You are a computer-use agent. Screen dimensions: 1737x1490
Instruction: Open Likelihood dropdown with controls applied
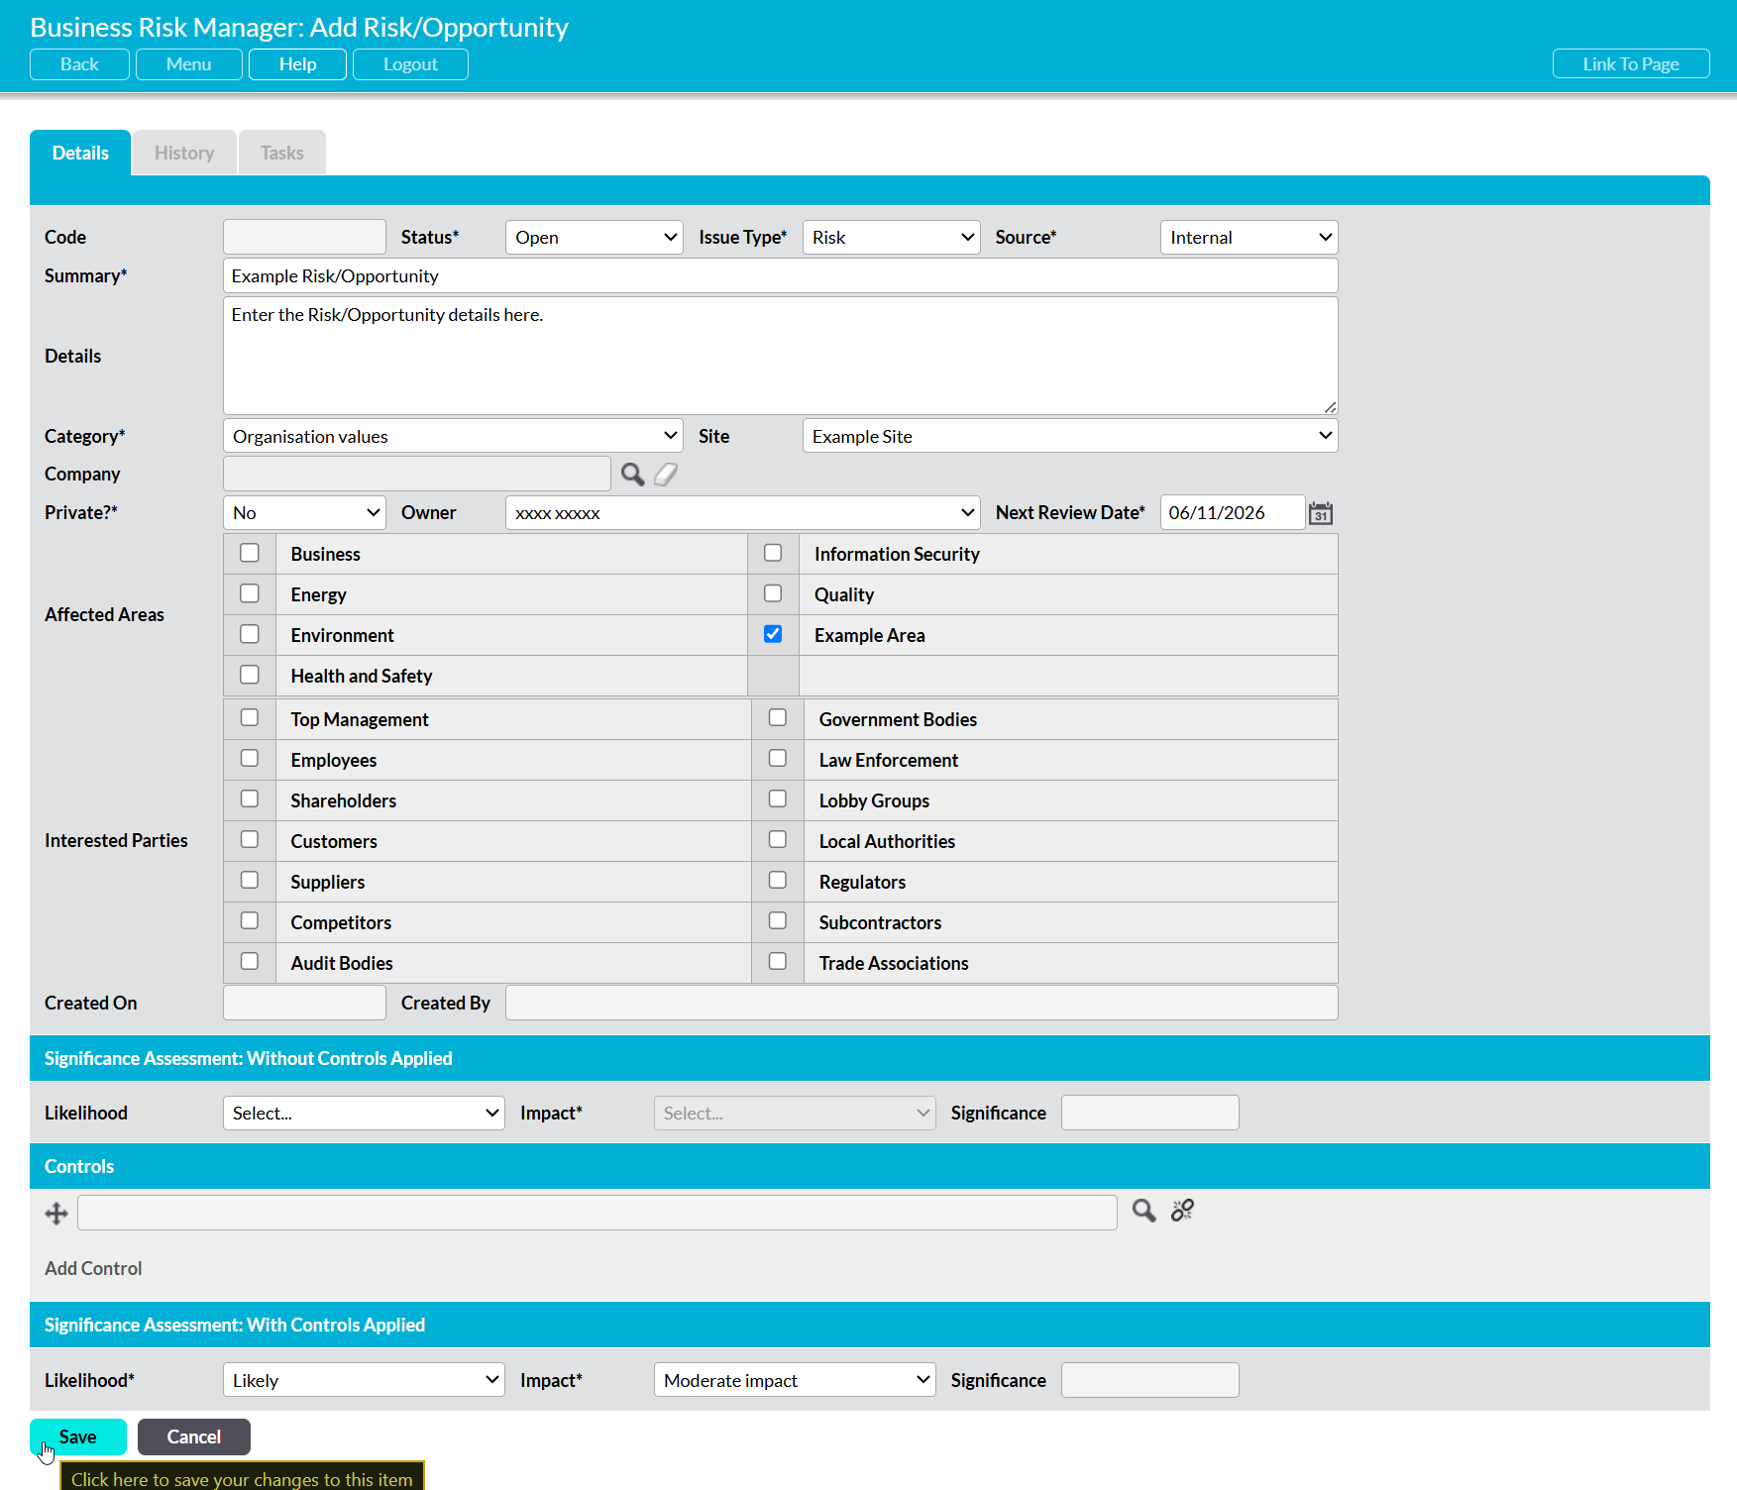coord(364,1380)
